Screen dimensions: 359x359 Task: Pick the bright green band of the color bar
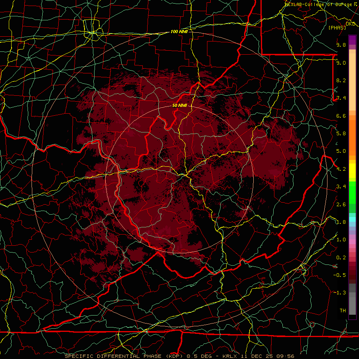[352, 192]
